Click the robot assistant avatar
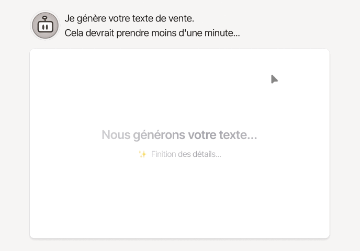The image size is (360, 251). (x=45, y=25)
